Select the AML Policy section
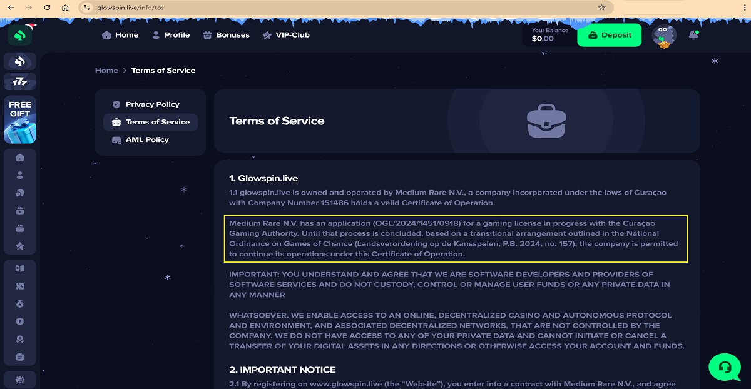The image size is (751, 389). point(147,139)
